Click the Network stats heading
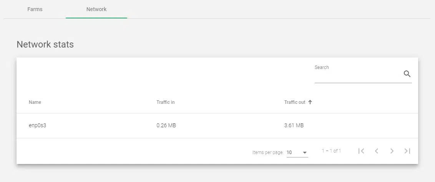Image resolution: width=435 pixels, height=182 pixels. click(x=45, y=44)
